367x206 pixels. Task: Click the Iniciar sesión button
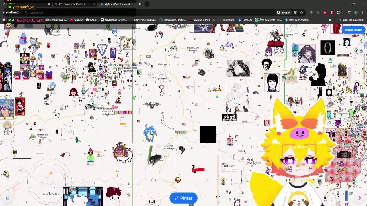(353, 30)
